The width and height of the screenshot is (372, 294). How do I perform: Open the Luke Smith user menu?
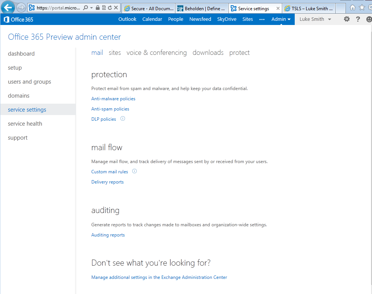coord(315,19)
